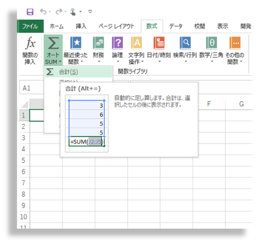The width and height of the screenshot is (261, 244).
Task: Open the 日付/時刻 functions icon
Action: [x=159, y=43]
